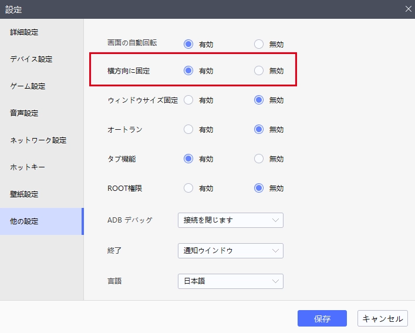Open the ゲーム設定 section

pos(42,86)
